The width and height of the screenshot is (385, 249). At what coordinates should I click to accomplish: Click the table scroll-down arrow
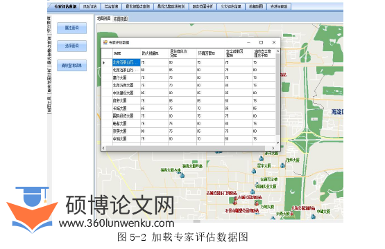[x=277, y=142]
